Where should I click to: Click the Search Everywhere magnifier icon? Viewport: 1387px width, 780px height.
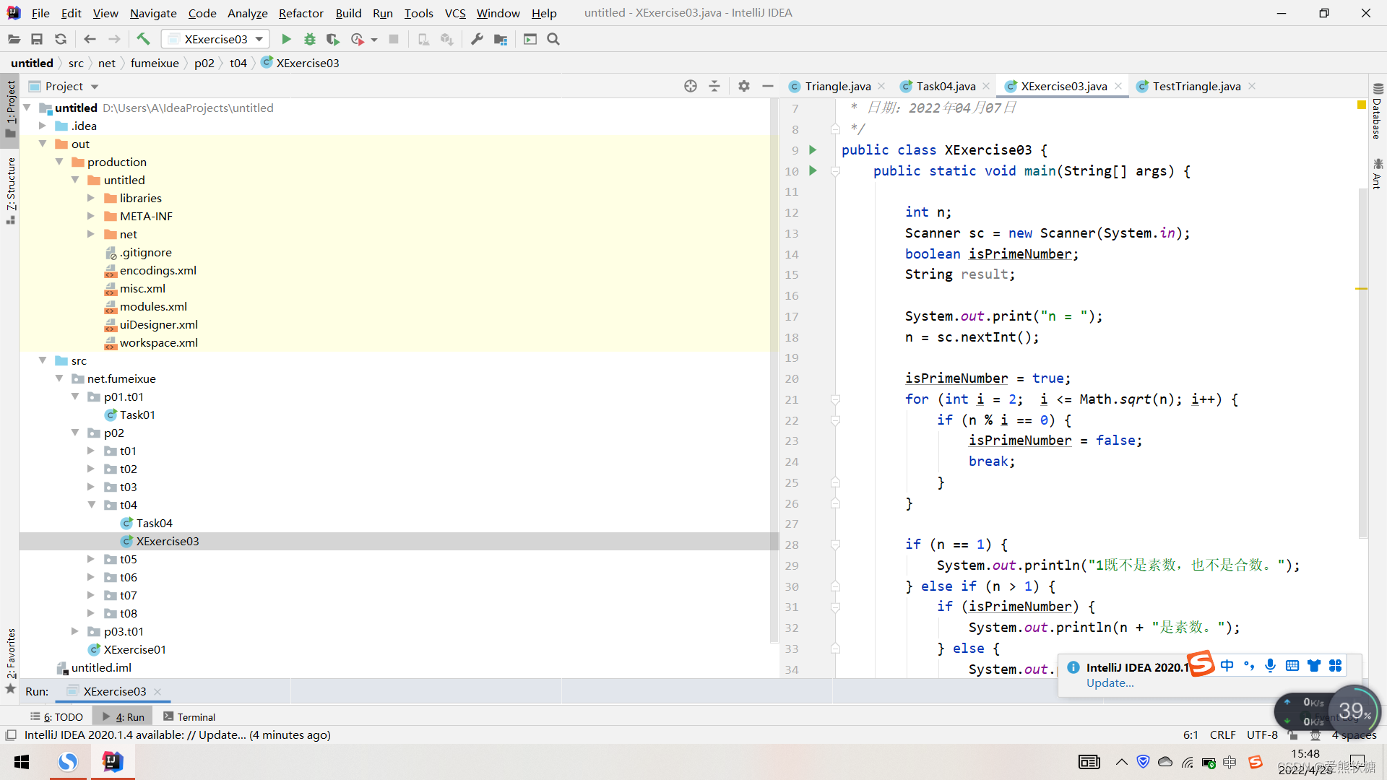[x=553, y=39]
